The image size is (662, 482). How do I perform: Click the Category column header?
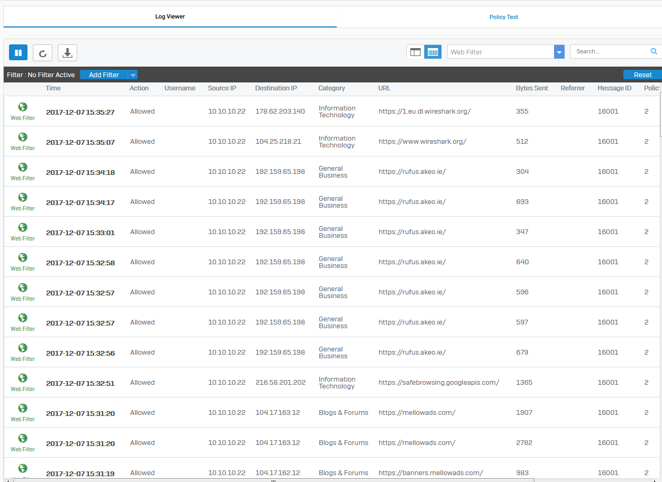click(331, 88)
